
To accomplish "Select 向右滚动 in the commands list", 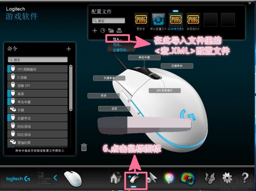I will click(x=37, y=126).
